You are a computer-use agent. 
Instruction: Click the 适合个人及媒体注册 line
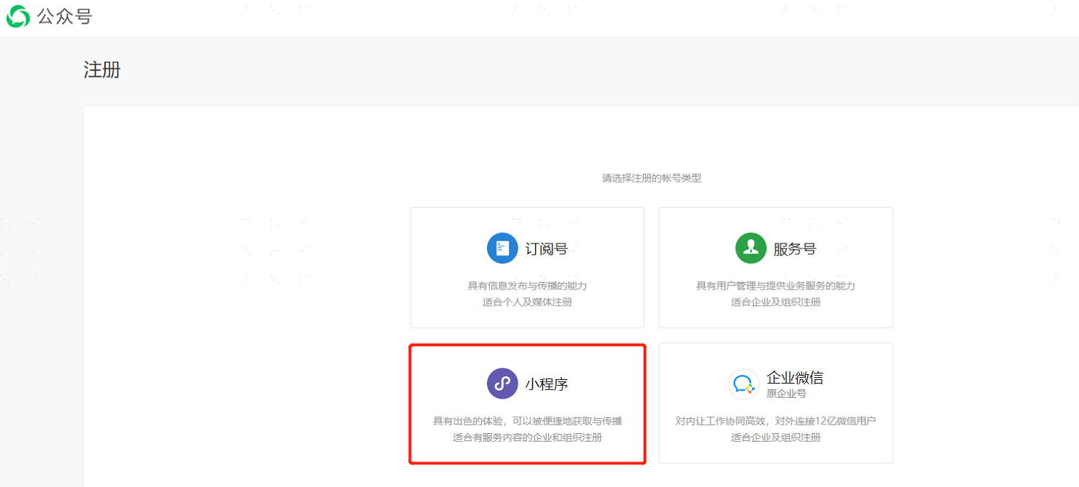click(x=527, y=302)
